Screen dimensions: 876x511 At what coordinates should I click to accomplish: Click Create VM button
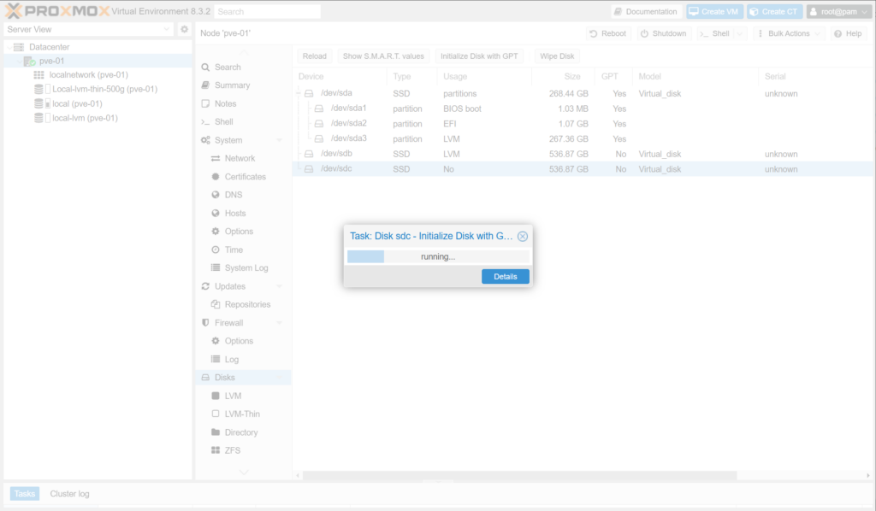(x=714, y=12)
